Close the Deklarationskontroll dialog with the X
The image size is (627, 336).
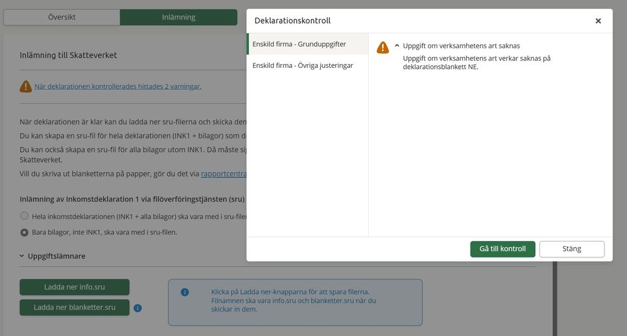pyautogui.click(x=597, y=21)
